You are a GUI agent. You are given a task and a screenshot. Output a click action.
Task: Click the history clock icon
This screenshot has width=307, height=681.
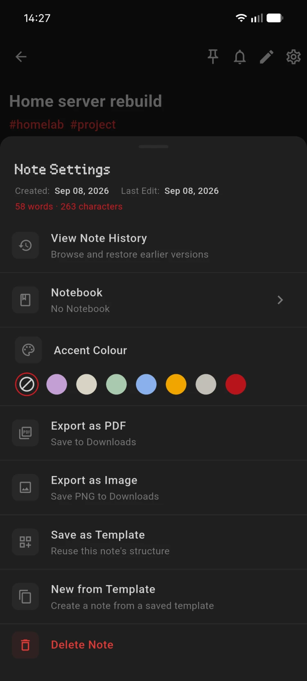coord(25,245)
